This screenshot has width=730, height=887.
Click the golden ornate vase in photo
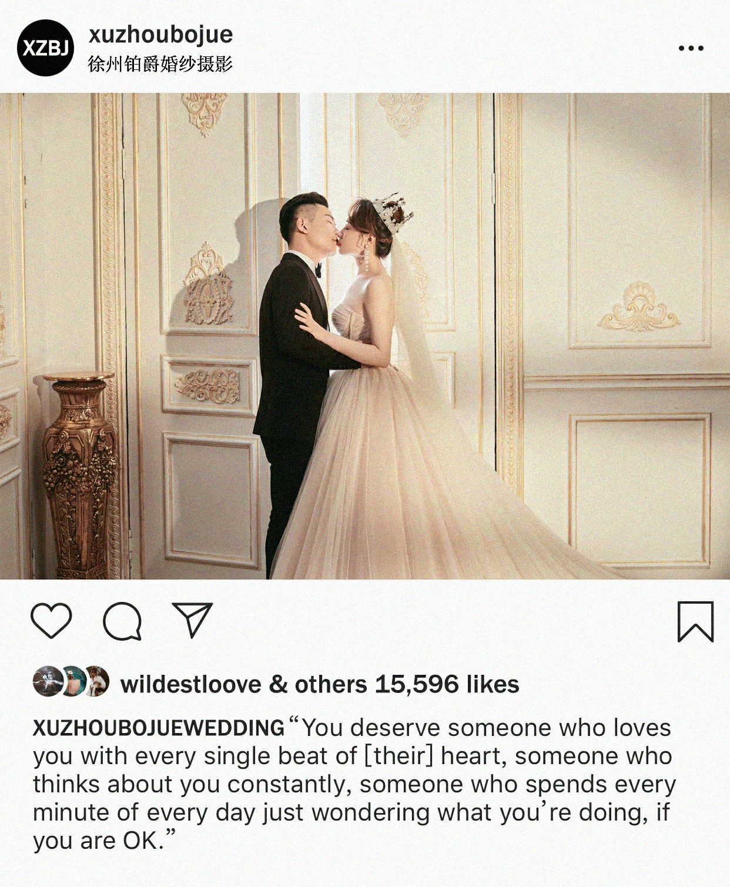[79, 476]
